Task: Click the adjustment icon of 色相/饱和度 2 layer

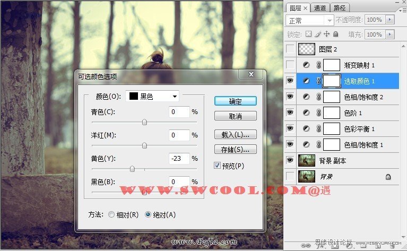Action: pos(306,97)
